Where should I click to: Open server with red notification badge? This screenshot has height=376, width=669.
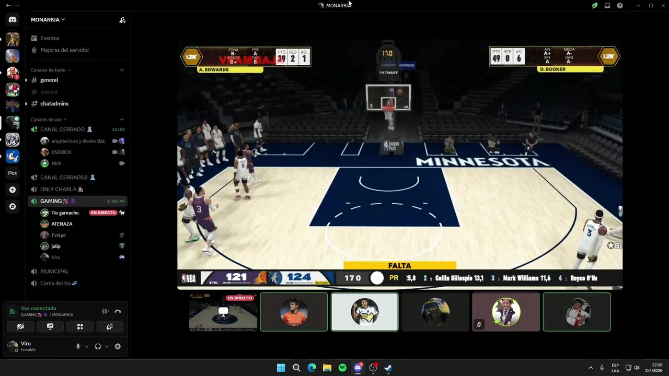click(13, 73)
